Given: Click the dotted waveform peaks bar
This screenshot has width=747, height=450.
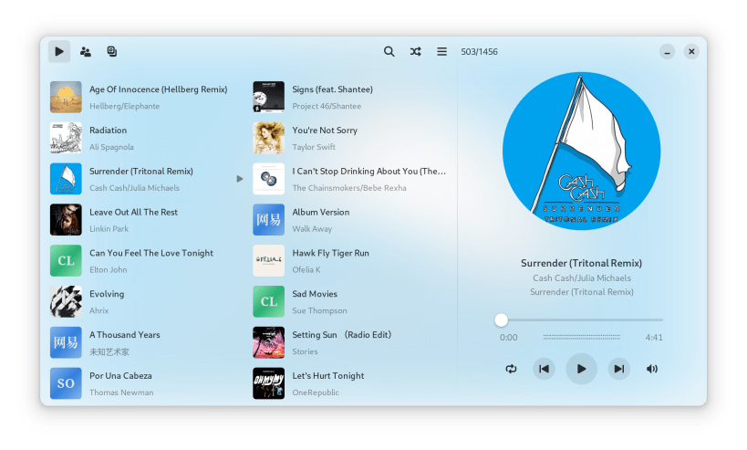Looking at the screenshot, I should pos(582,337).
